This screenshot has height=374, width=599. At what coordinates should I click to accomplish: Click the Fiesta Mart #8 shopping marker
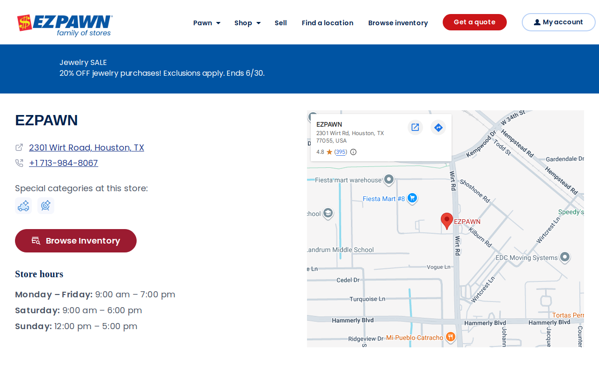(412, 198)
